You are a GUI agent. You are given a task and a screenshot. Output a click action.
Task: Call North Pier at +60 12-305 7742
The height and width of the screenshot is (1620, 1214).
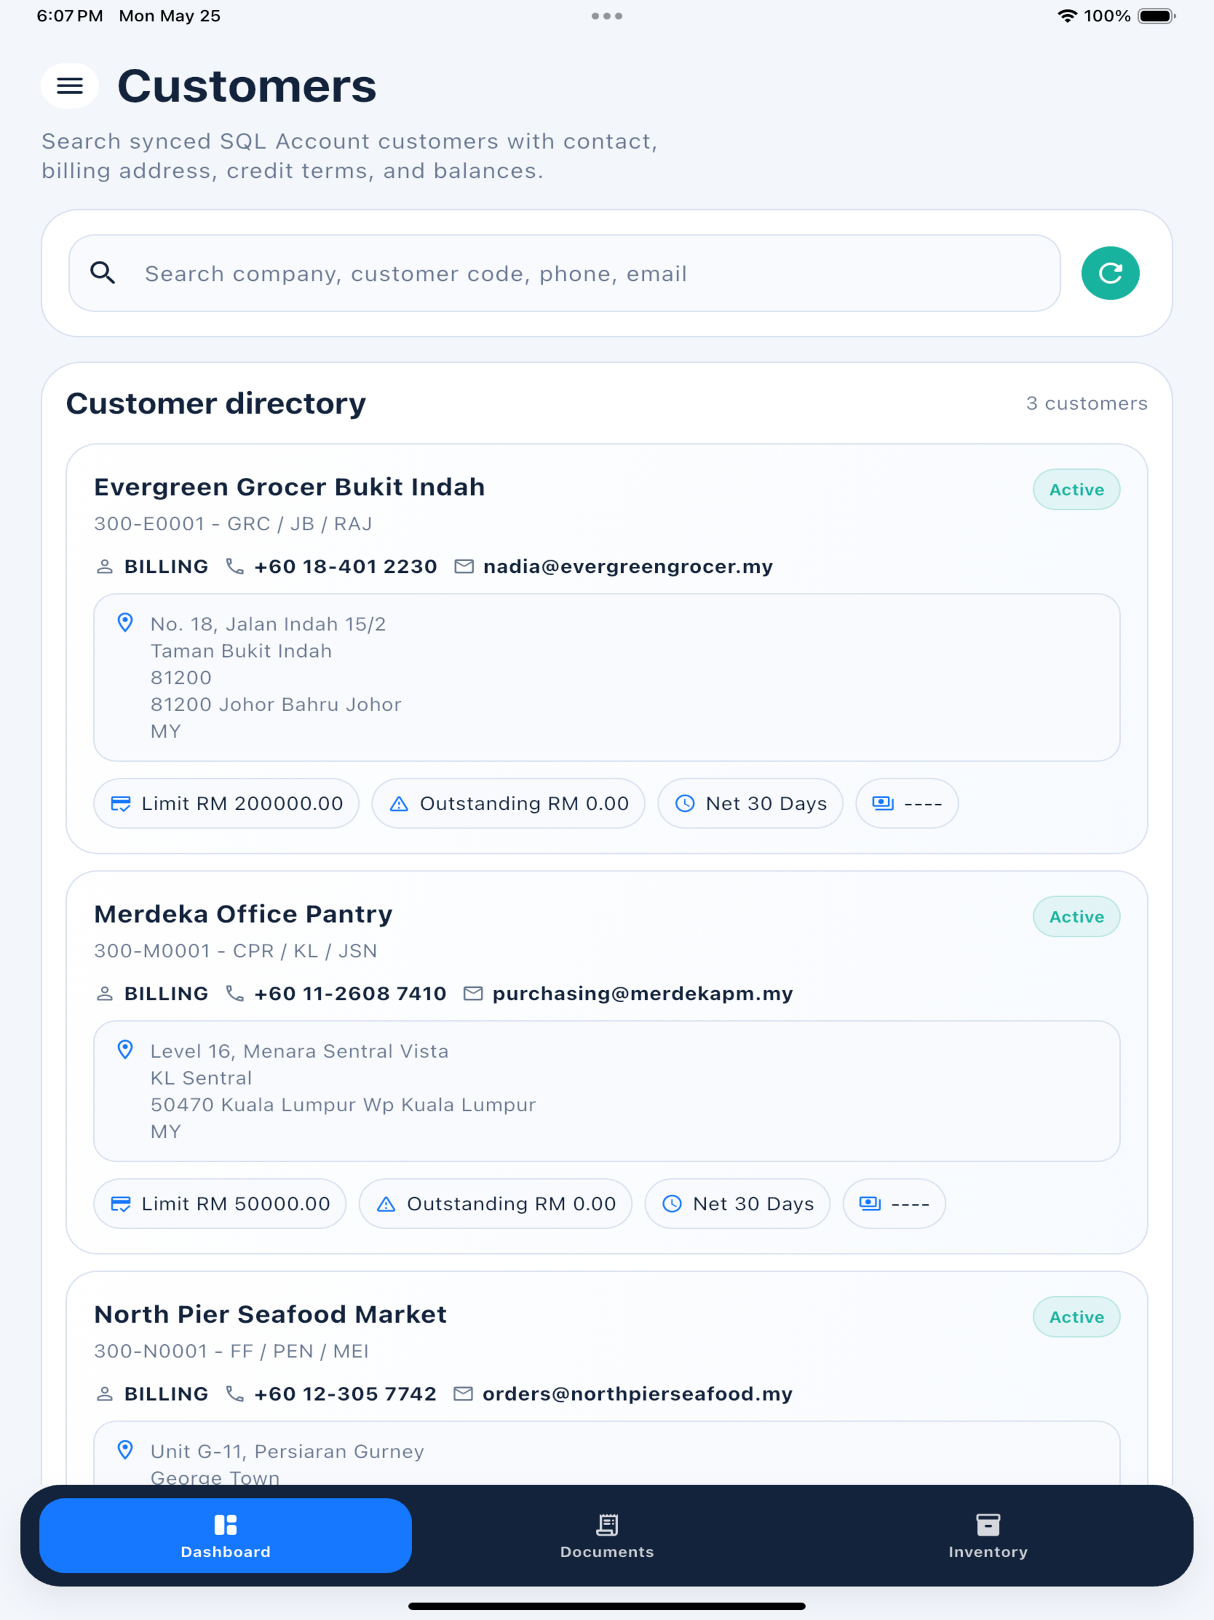(346, 1393)
